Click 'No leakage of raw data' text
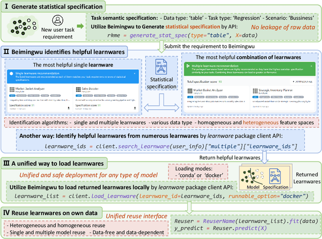The image size is (322, 239). tap(283, 27)
